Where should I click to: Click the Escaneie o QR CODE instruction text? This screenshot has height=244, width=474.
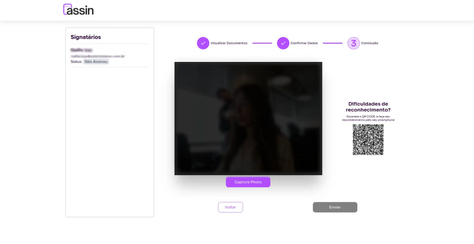tap(368, 118)
